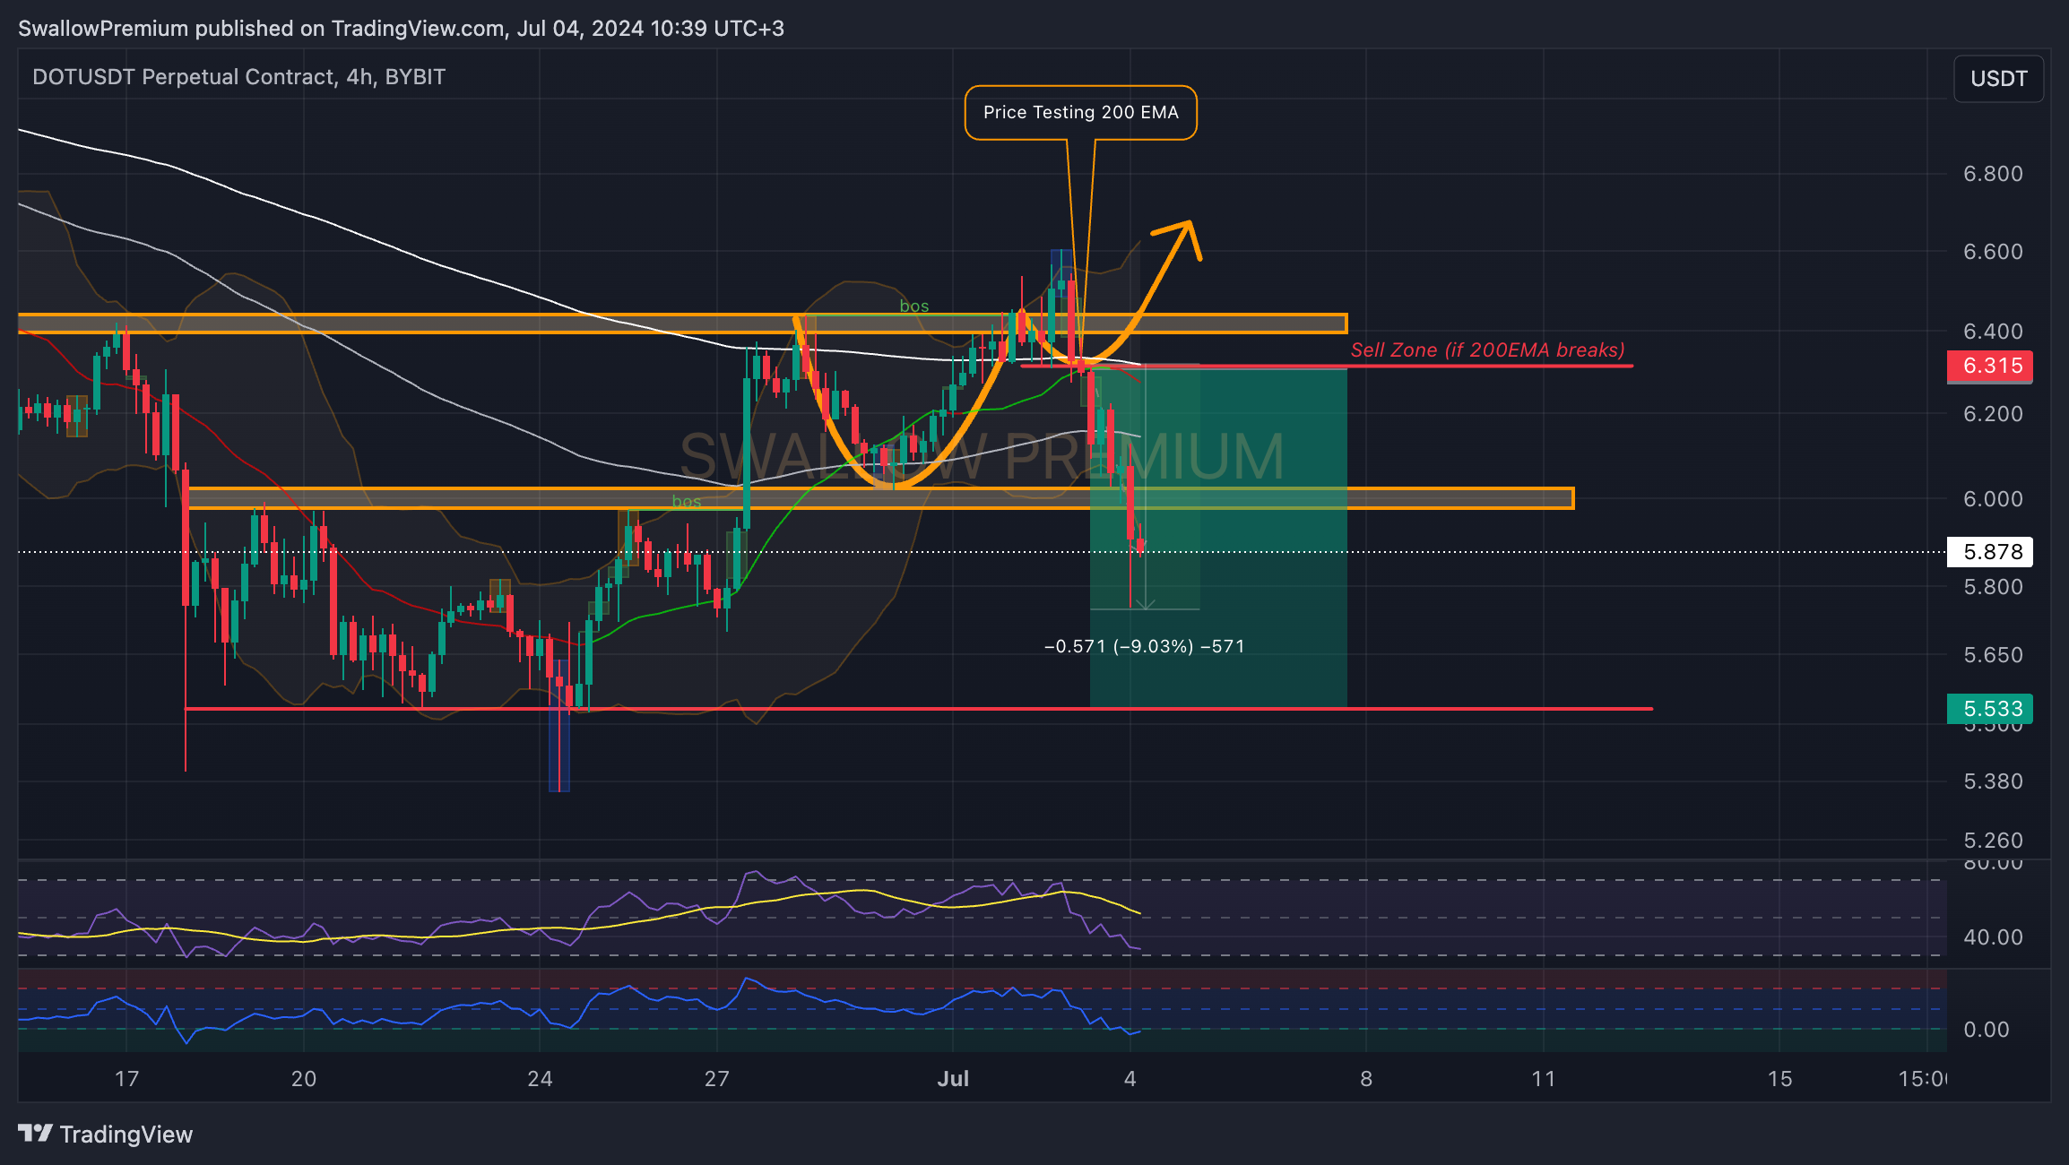Click the green 5.533 price label
The image size is (2069, 1165).
(1989, 709)
